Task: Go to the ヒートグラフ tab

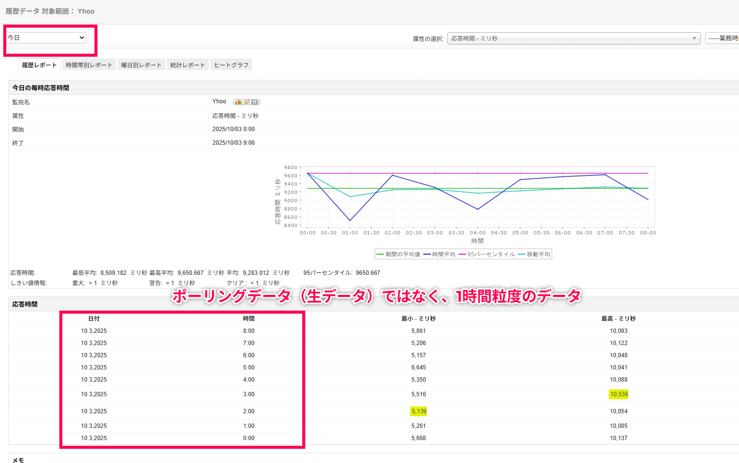Action: pos(231,65)
